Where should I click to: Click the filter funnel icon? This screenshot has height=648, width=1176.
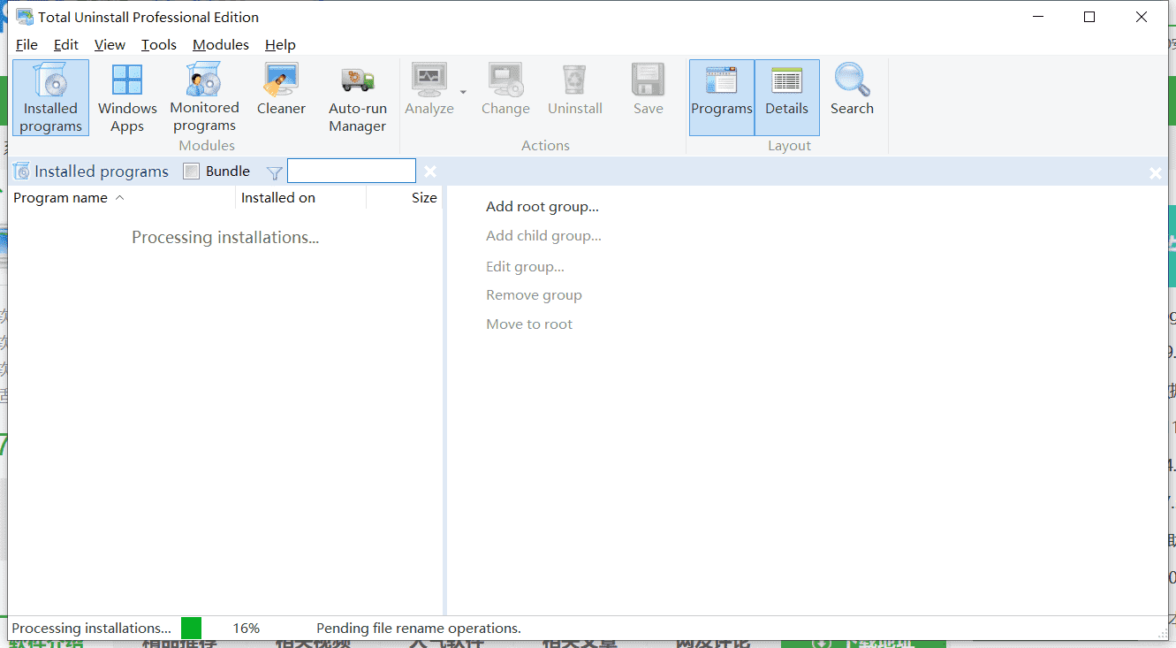coord(275,172)
